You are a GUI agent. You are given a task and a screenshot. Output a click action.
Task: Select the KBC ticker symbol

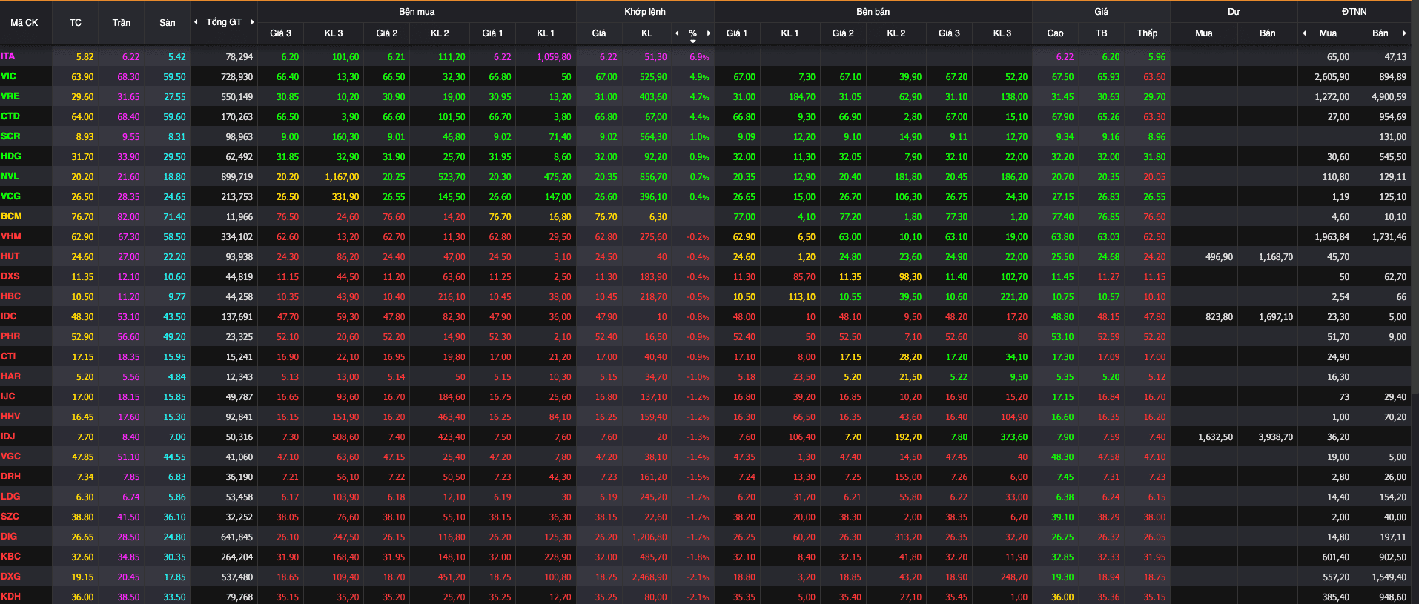(x=11, y=557)
